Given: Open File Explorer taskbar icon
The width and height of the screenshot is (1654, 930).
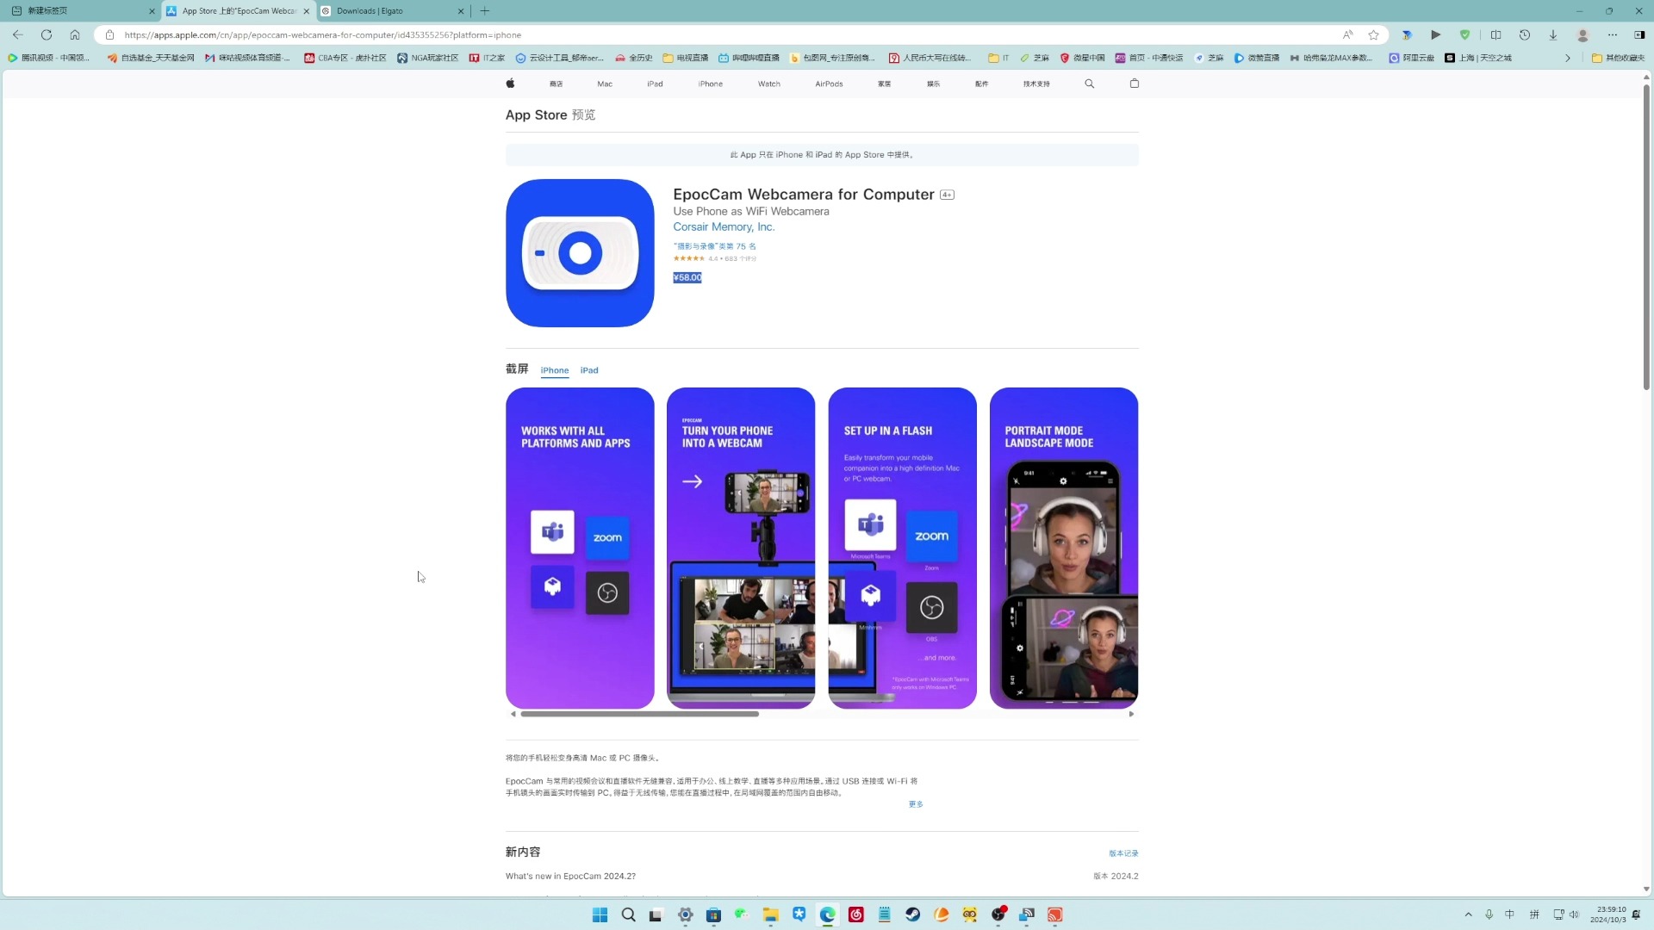Looking at the screenshot, I should pyautogui.click(x=770, y=914).
